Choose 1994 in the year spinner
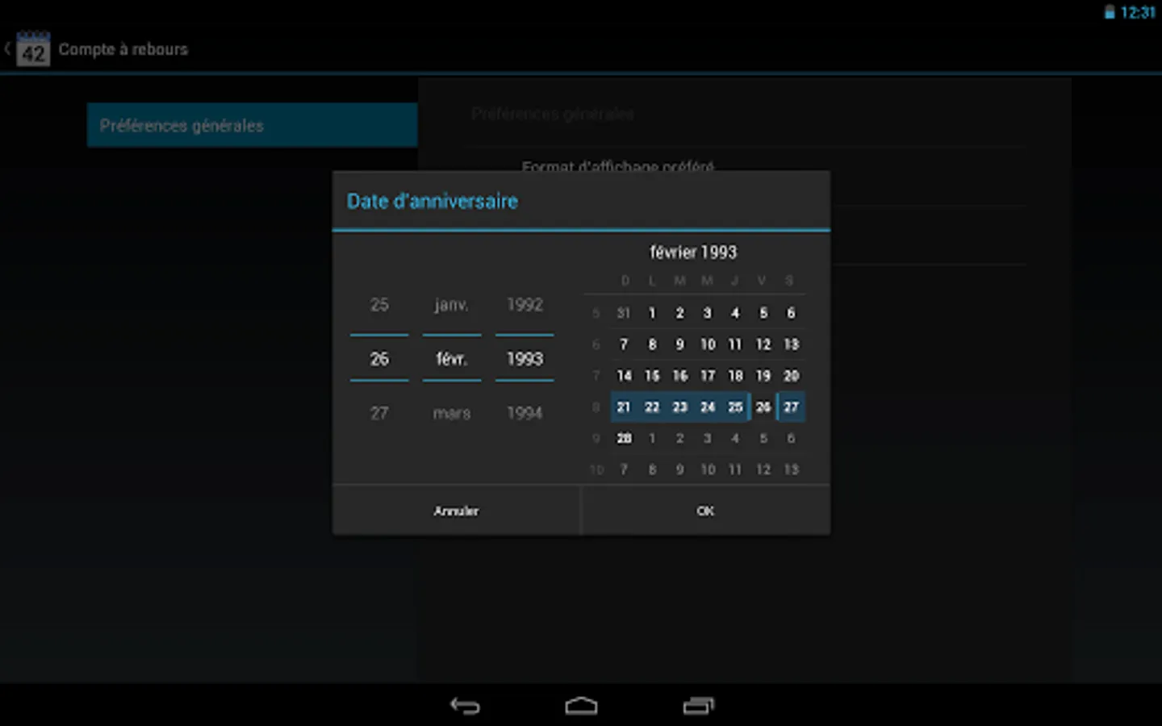The image size is (1162, 726). [x=524, y=412]
